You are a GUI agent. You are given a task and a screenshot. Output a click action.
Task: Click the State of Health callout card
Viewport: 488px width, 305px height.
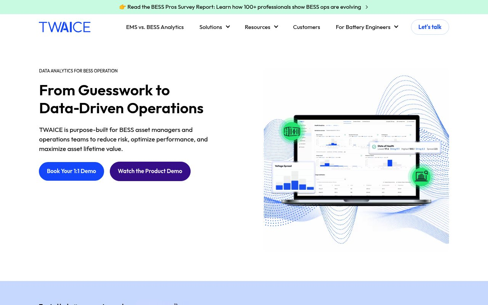tap(405, 147)
